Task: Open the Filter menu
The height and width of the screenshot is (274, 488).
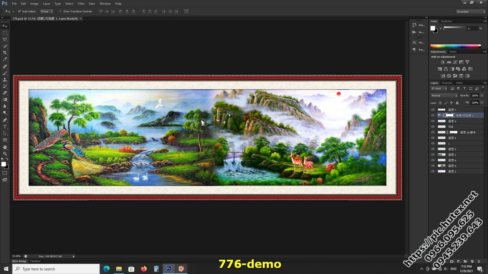Action: 81,4
